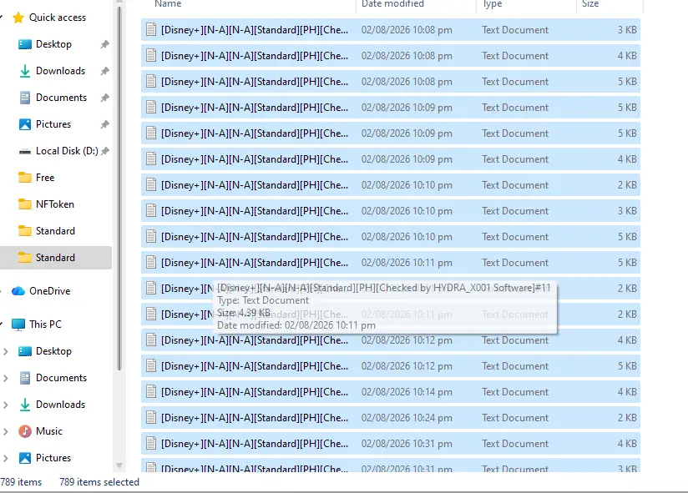
Task: Sort by the Date modified column header
Action: pos(392,4)
